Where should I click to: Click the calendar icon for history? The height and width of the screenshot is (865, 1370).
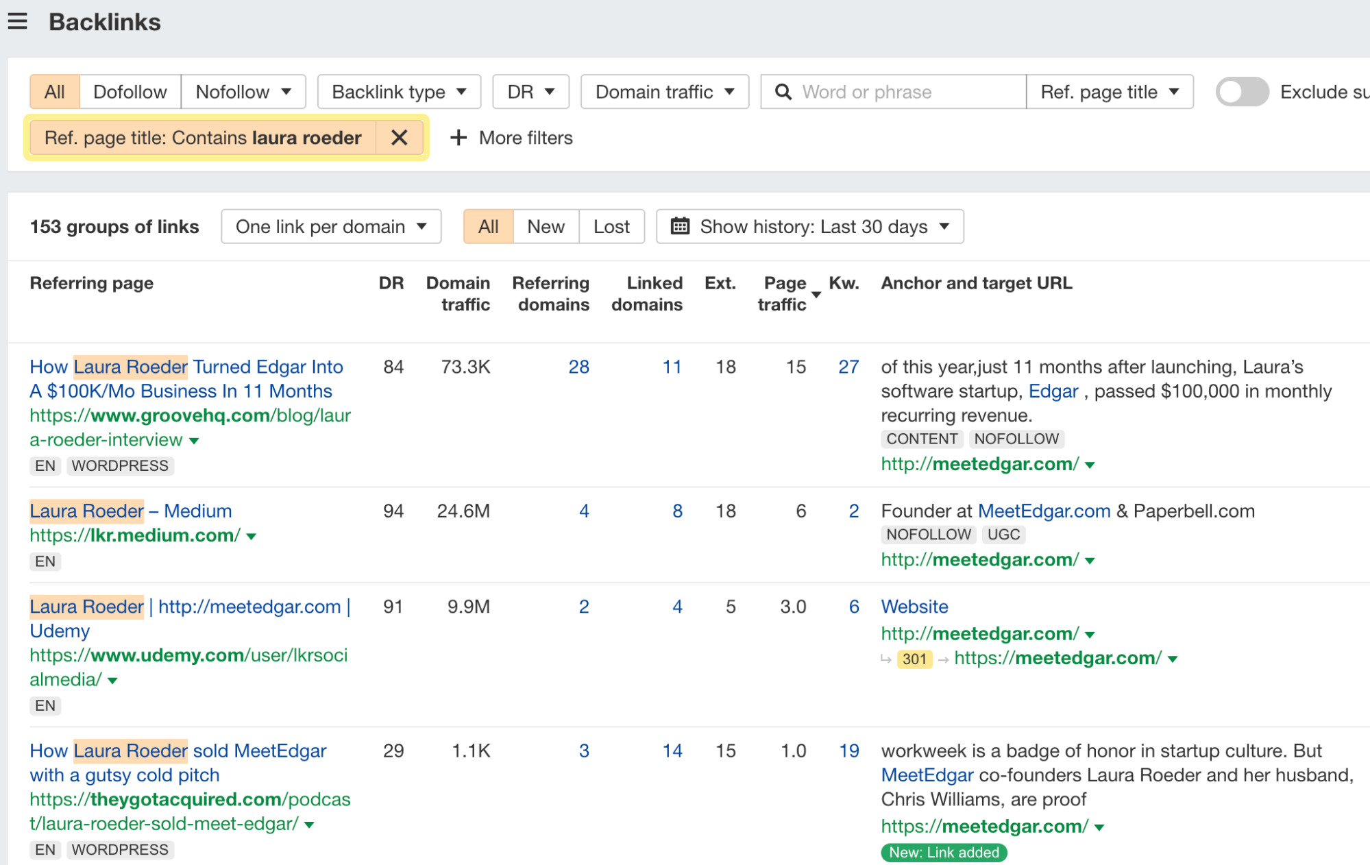[x=680, y=226]
